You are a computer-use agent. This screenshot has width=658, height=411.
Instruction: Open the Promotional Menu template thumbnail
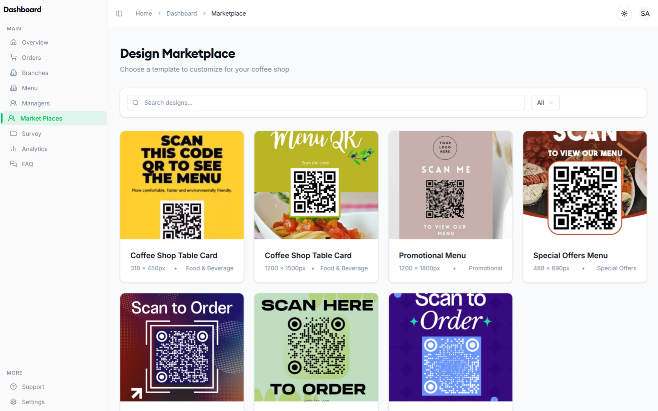point(450,185)
